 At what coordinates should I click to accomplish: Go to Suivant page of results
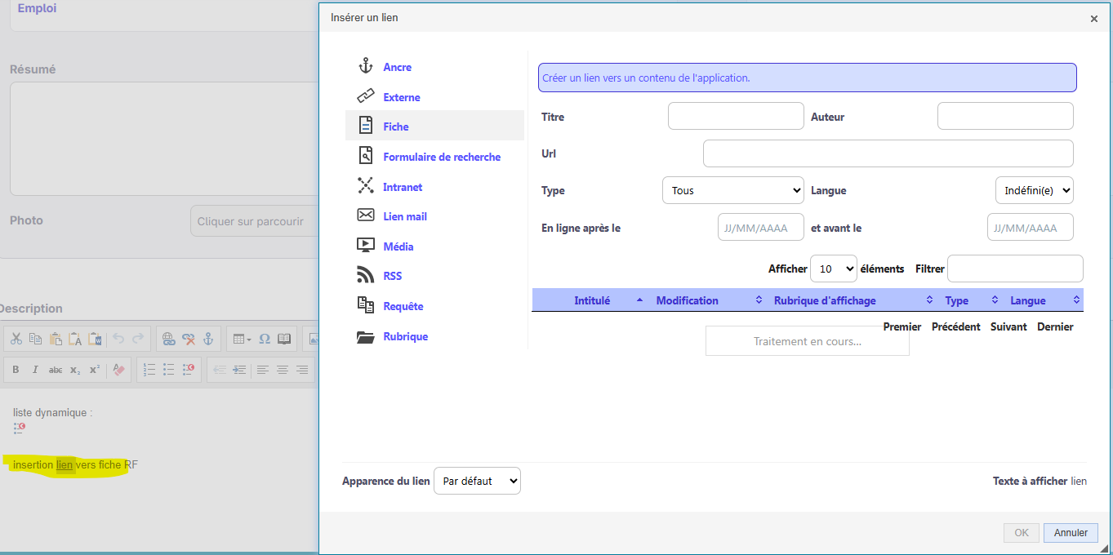click(1008, 326)
